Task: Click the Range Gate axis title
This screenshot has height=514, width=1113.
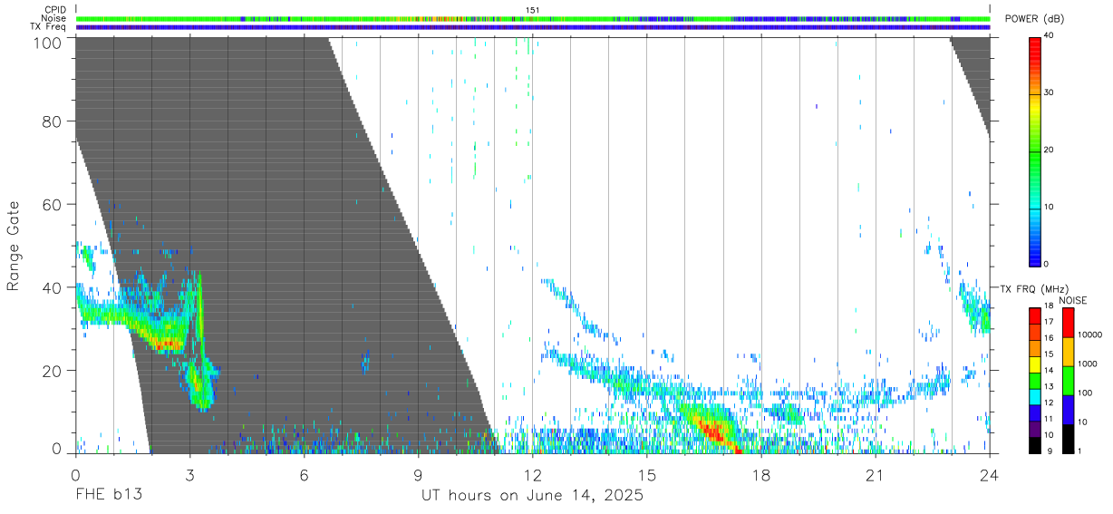Action: [14, 246]
